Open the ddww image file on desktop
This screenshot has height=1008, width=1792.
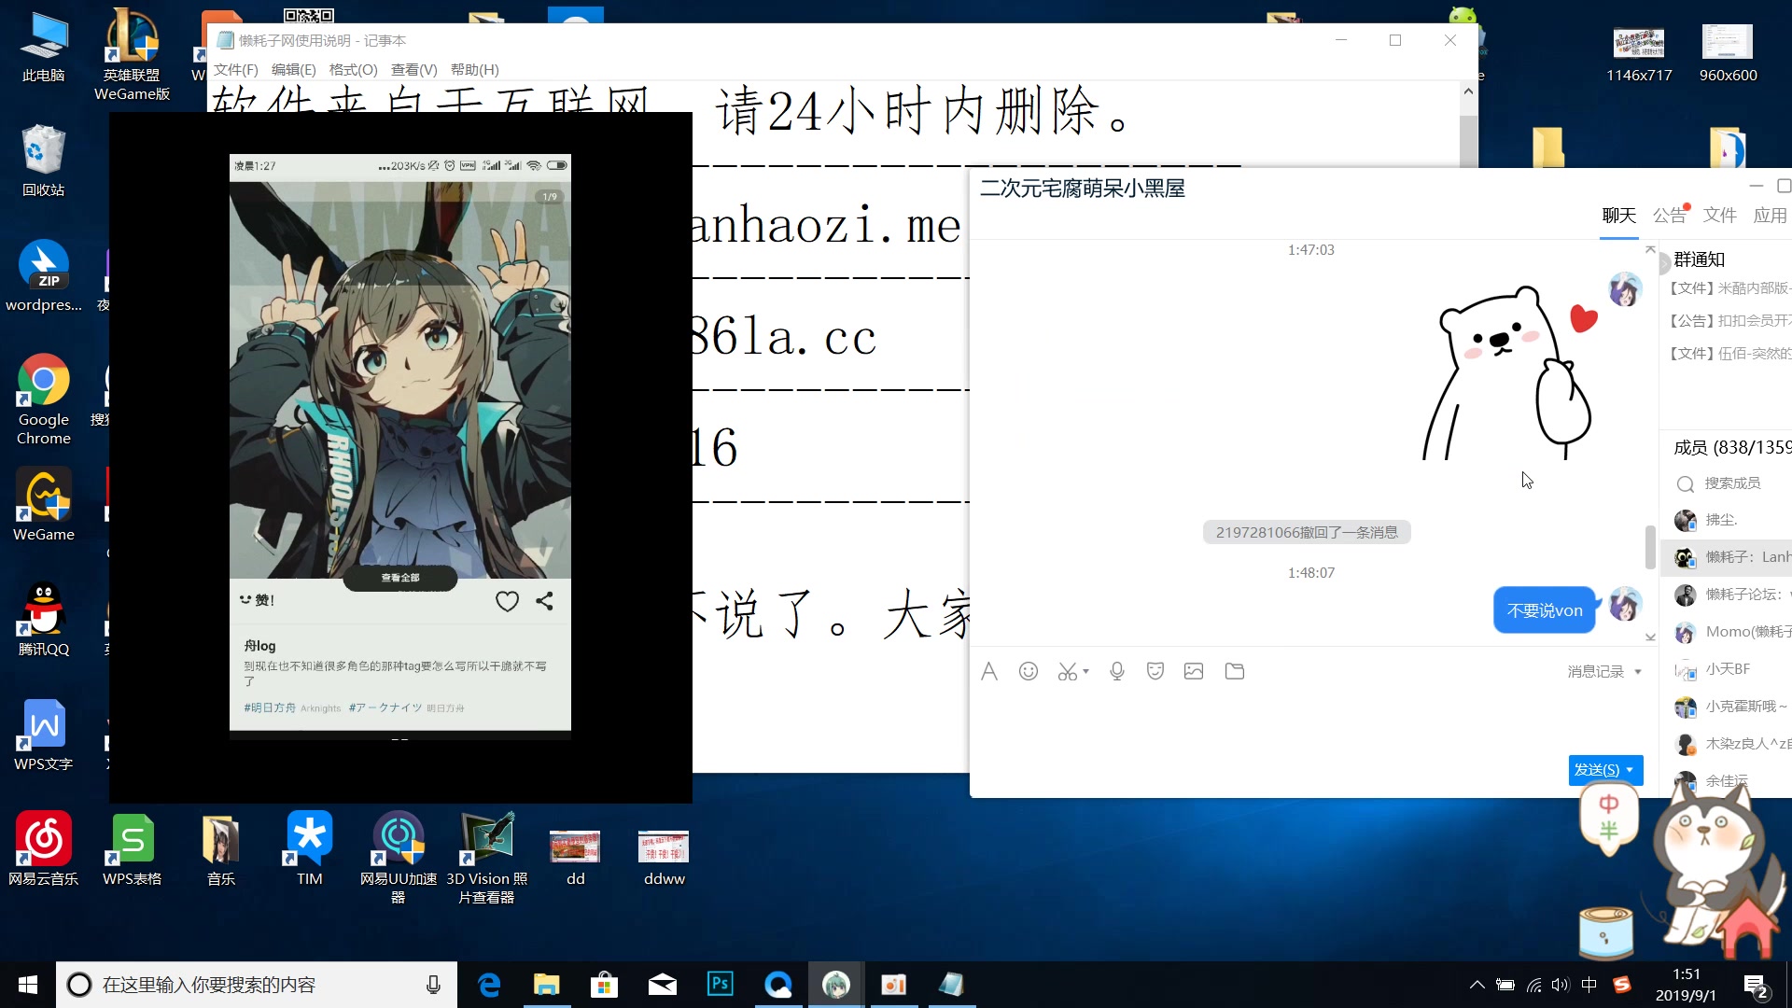pos(665,857)
